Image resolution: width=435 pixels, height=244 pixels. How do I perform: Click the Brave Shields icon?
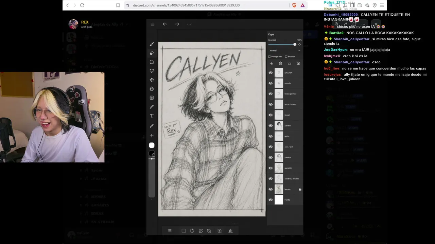tap(294, 5)
